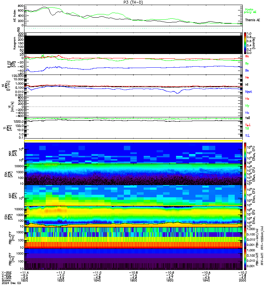Click the 2000 time tick label
The width and height of the screenshot is (270, 288).
tap(242, 280)
